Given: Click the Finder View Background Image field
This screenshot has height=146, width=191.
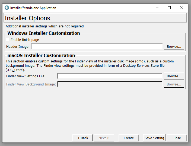Looking at the screenshot, I should (110, 84).
